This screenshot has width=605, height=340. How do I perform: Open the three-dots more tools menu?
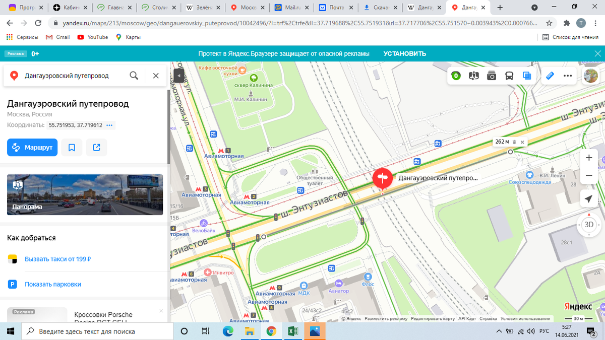(x=568, y=76)
